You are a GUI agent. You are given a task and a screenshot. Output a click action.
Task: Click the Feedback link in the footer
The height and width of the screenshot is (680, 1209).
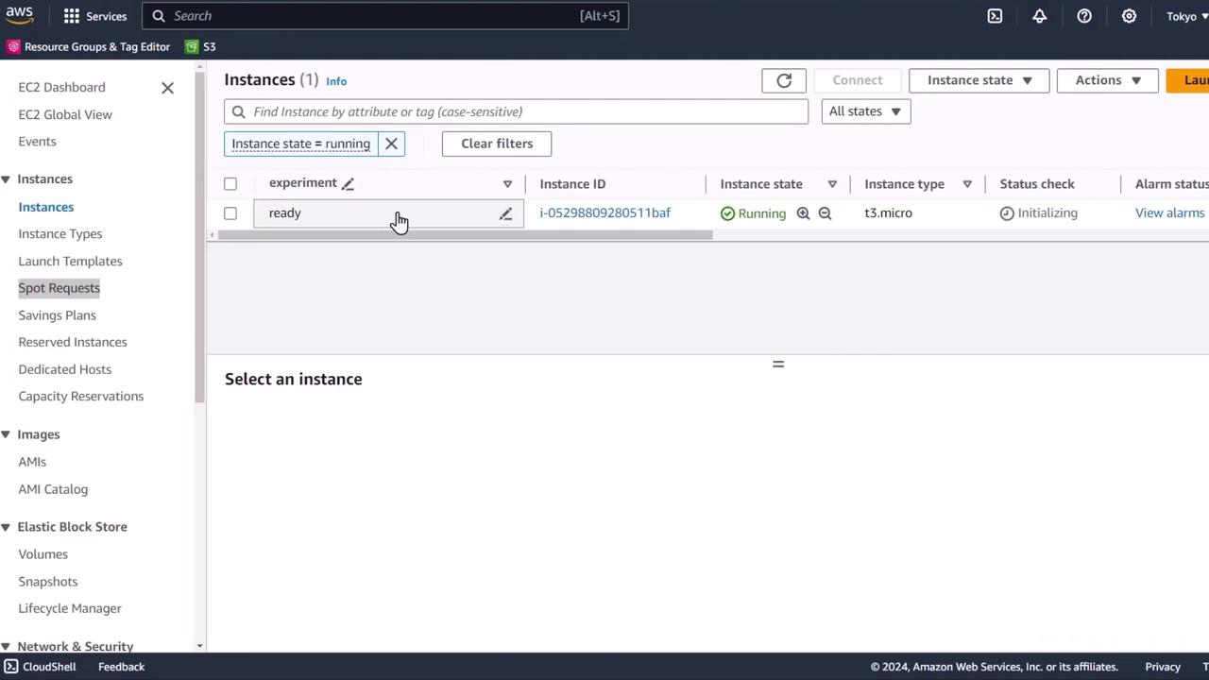coord(121,667)
